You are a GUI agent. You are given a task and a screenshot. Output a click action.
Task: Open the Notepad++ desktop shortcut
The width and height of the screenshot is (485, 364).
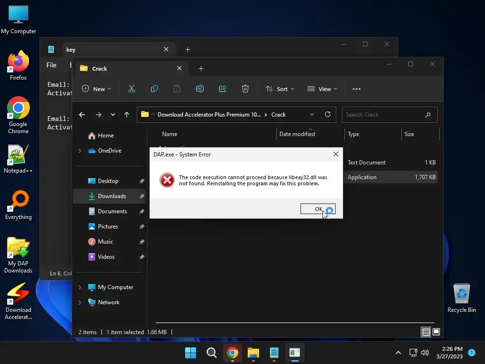18,159
